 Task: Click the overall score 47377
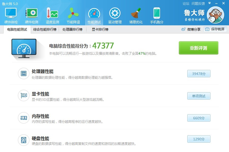(x=103, y=46)
